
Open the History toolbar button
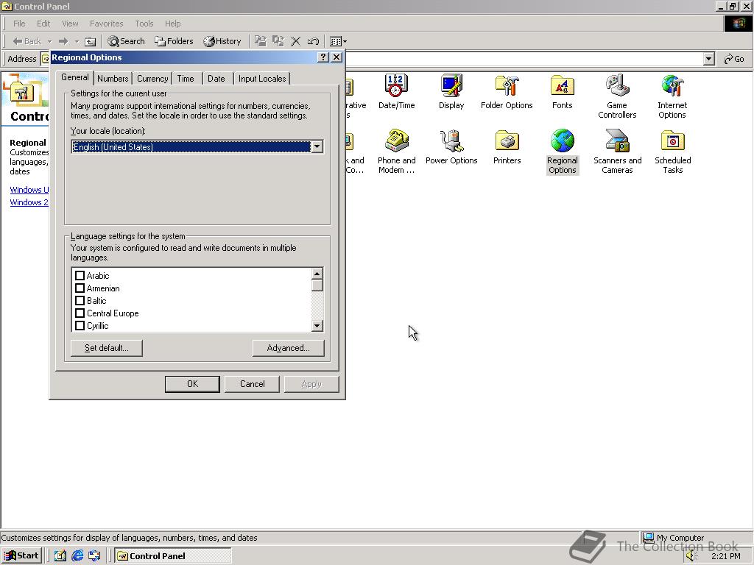pyautogui.click(x=222, y=41)
